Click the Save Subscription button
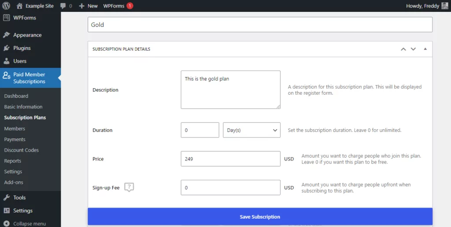This screenshot has height=227, width=451. click(260, 217)
